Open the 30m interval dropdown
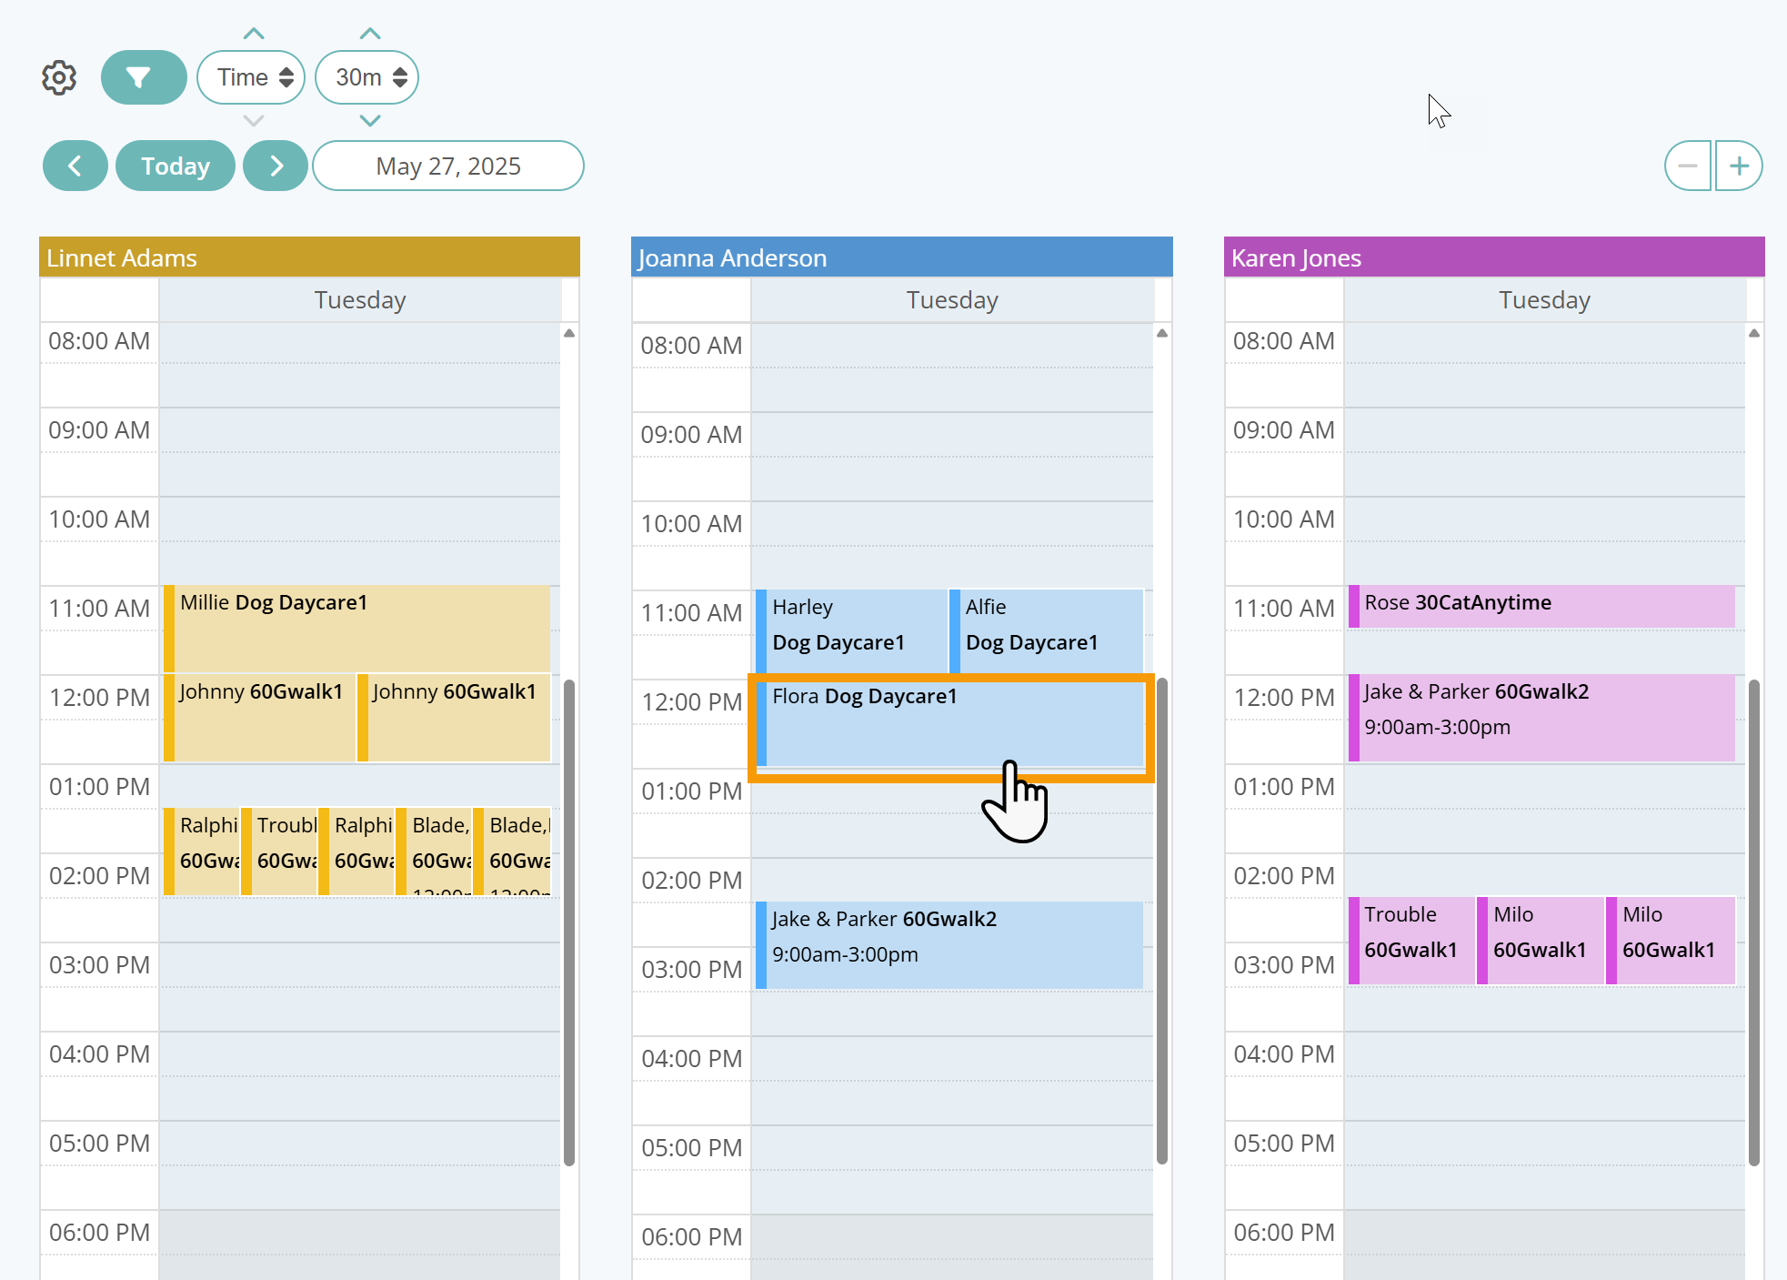The width and height of the screenshot is (1787, 1280). 366,78
